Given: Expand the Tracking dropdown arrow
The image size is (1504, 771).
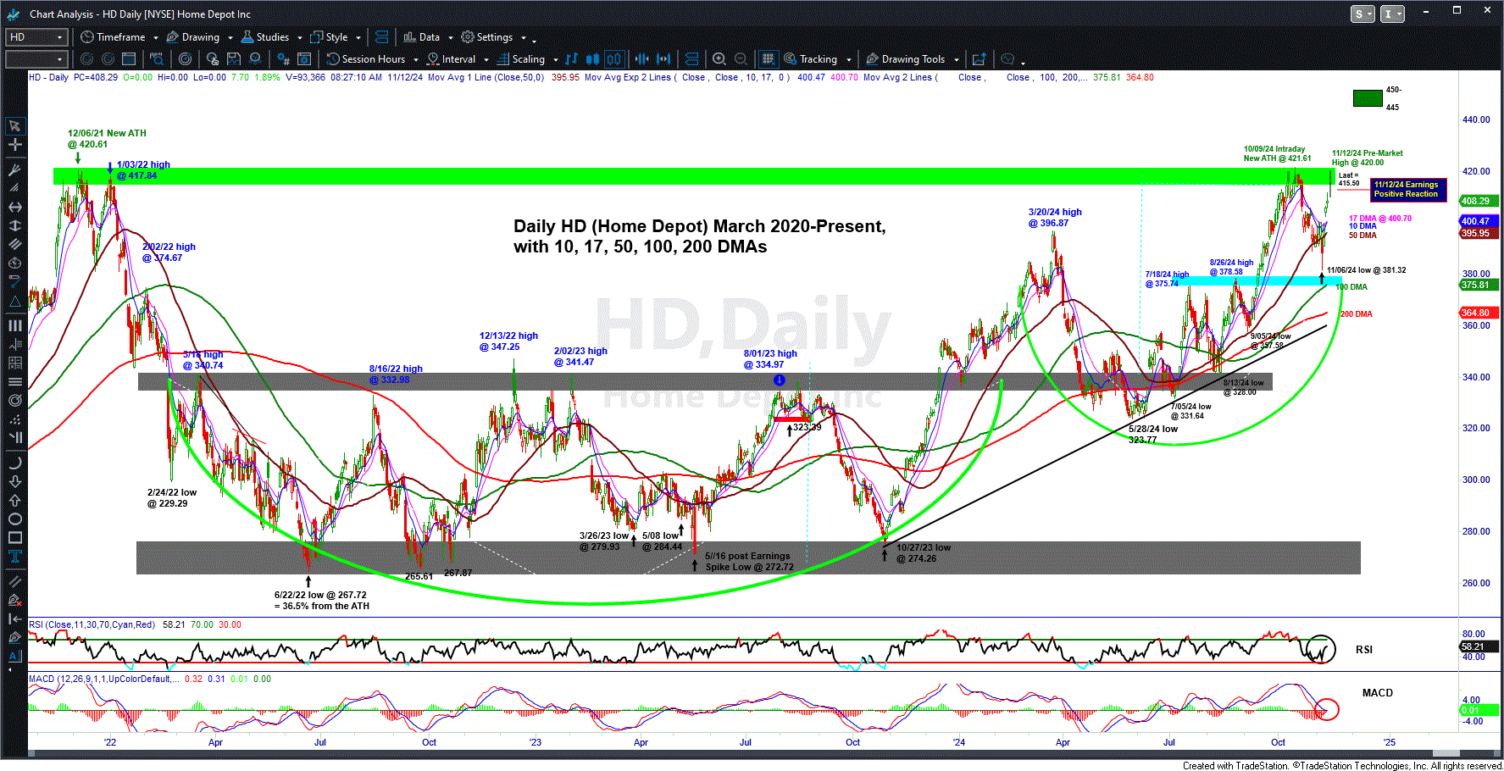Looking at the screenshot, I should 848,59.
